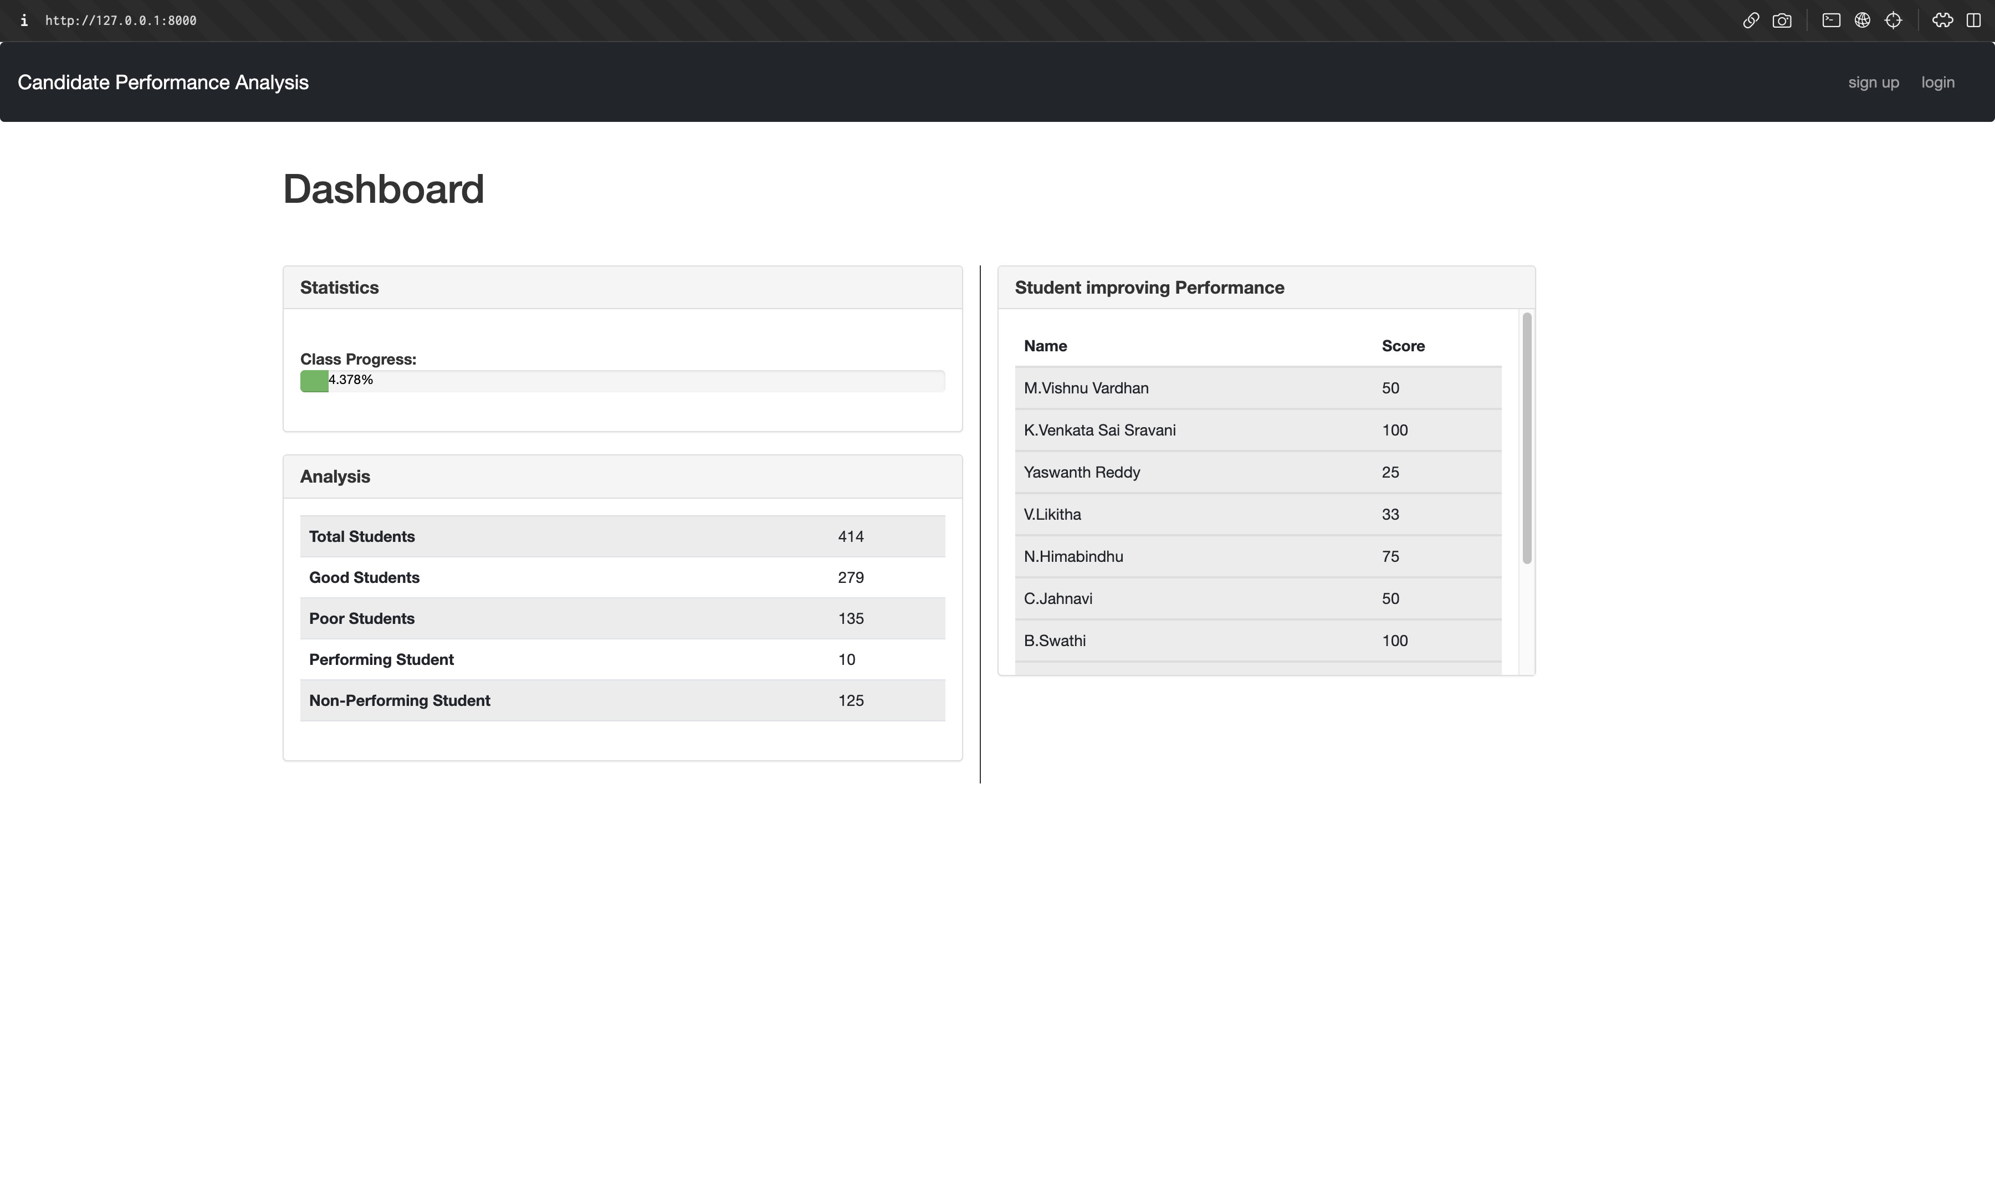This screenshot has height=1178, width=1995.
Task: Click the address bar URL field
Action: [121, 21]
